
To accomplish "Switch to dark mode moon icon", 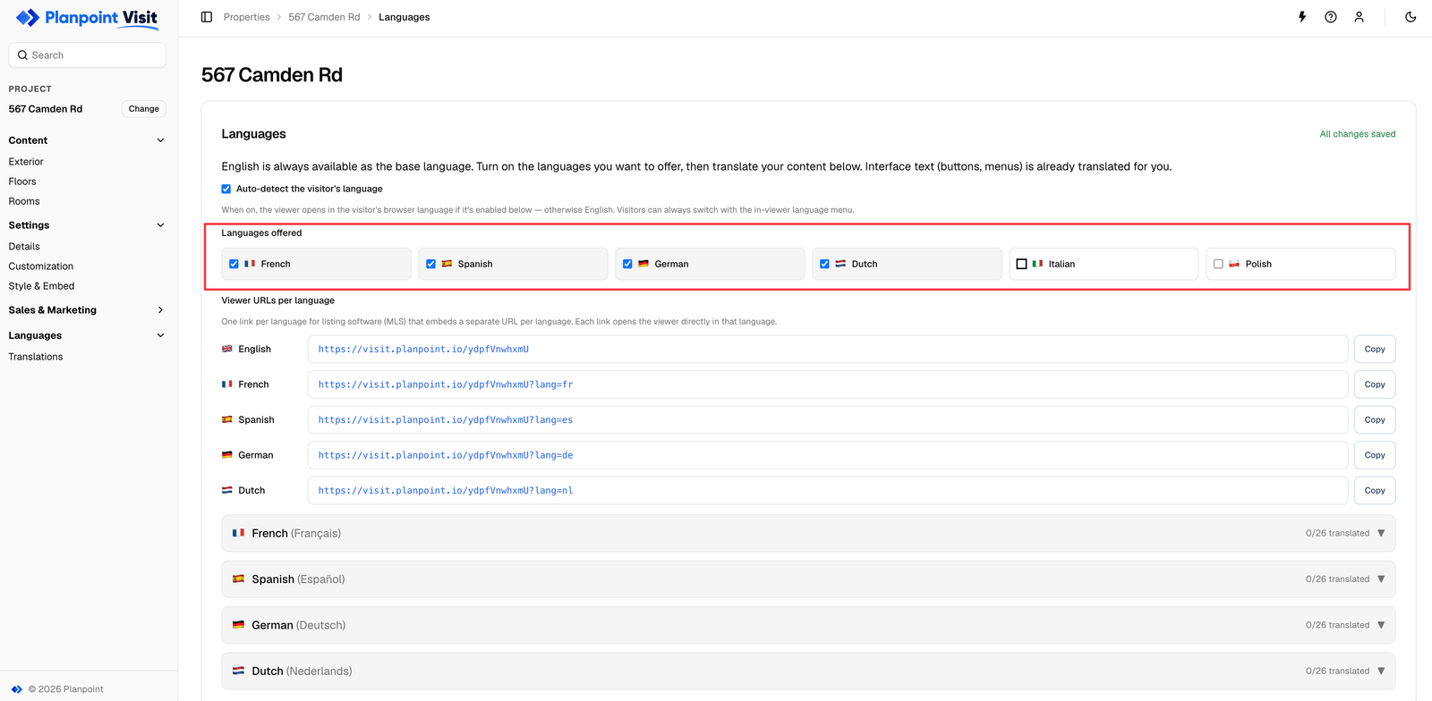I will [x=1411, y=17].
